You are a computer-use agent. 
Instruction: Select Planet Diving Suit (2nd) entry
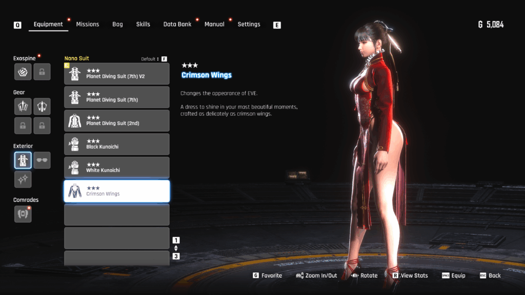pos(116,120)
